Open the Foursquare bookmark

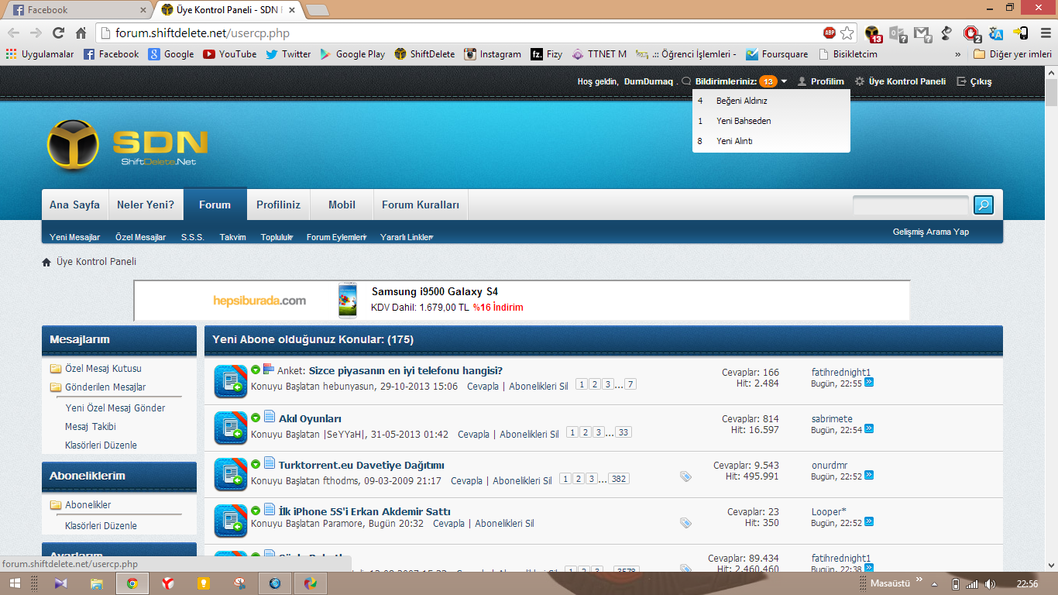pyautogui.click(x=777, y=54)
